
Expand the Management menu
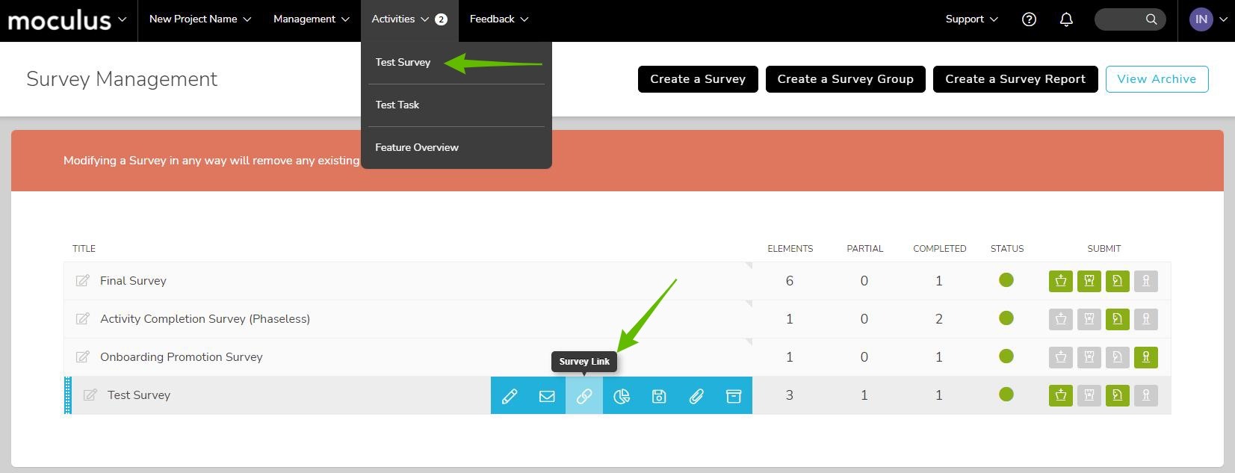(x=312, y=19)
